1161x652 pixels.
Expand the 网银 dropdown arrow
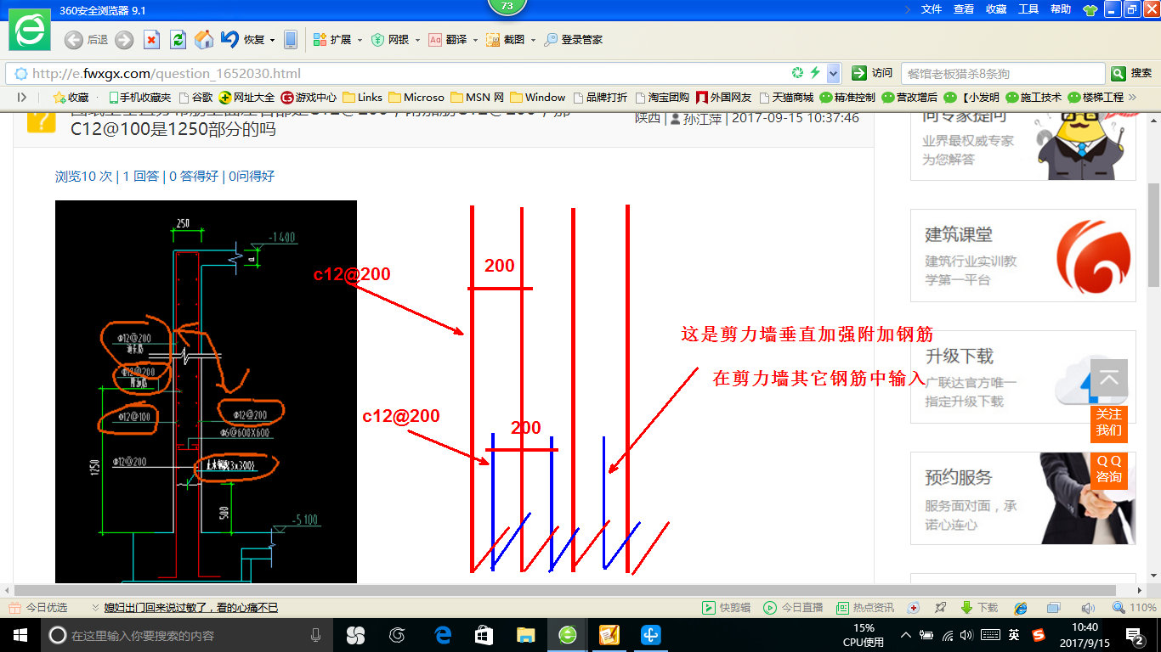[417, 40]
